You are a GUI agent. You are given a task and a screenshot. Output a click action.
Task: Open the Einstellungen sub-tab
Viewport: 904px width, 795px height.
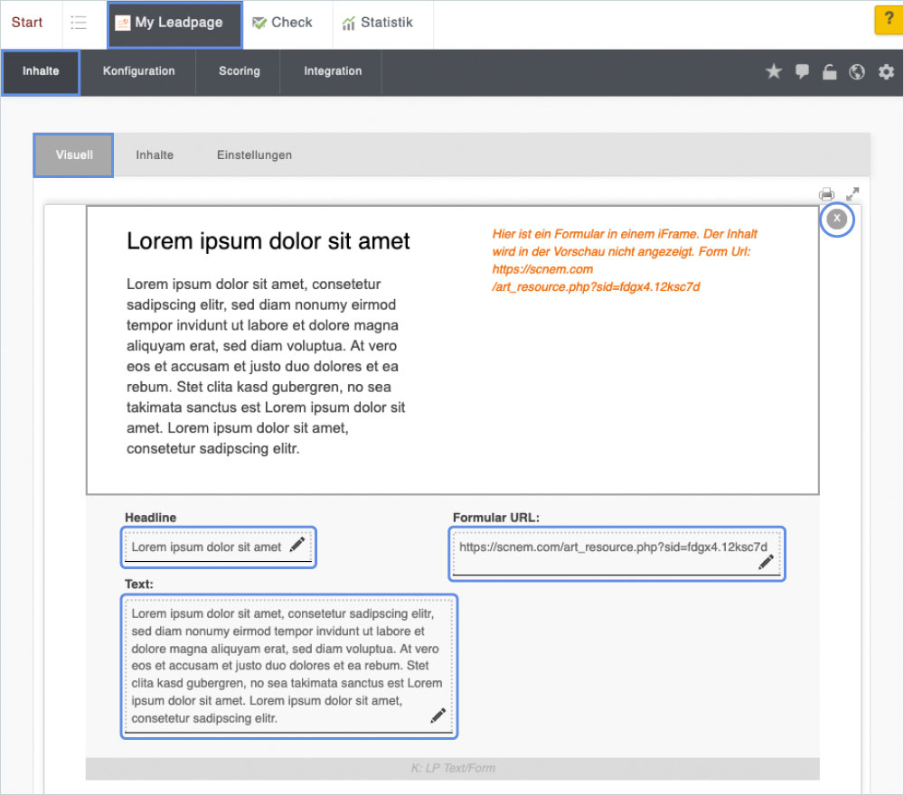[254, 155]
